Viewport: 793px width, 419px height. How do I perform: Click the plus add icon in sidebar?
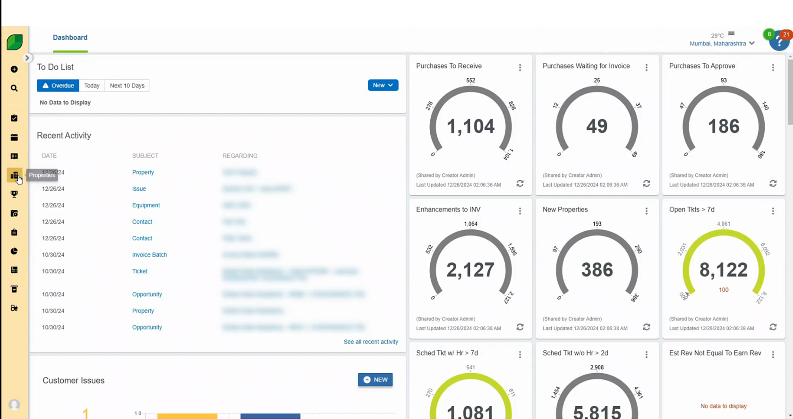pos(14,69)
